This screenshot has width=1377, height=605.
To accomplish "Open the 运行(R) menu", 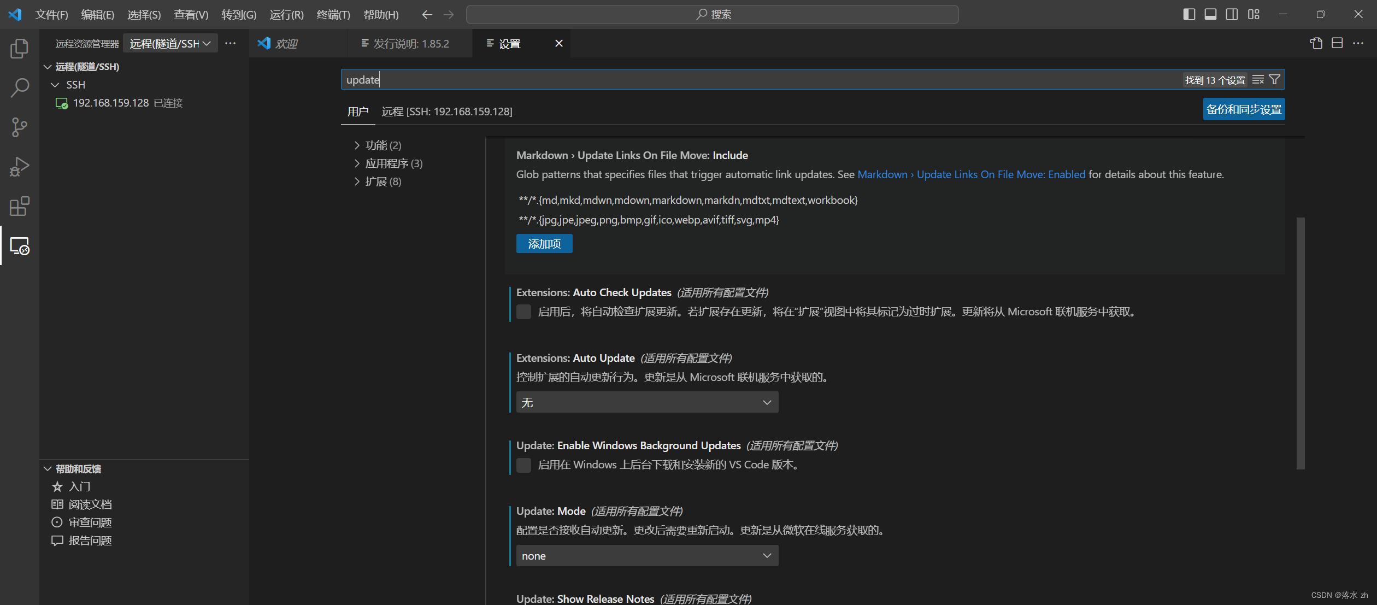I will coord(286,15).
